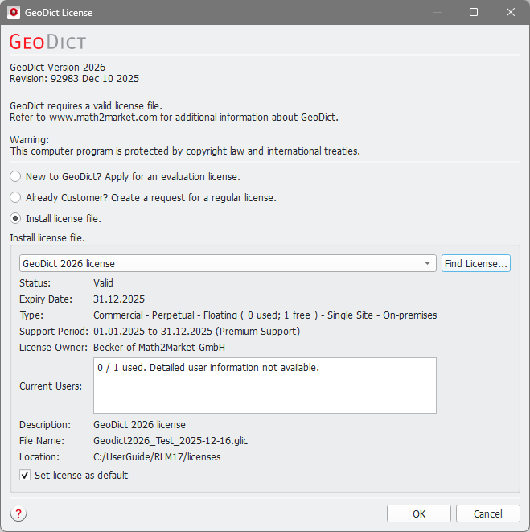Select the Install license file radio button
The width and height of the screenshot is (530, 532).
coord(15,218)
